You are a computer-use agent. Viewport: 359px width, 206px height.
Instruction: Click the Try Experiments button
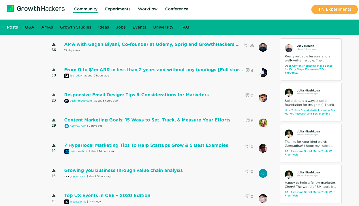(334, 9)
